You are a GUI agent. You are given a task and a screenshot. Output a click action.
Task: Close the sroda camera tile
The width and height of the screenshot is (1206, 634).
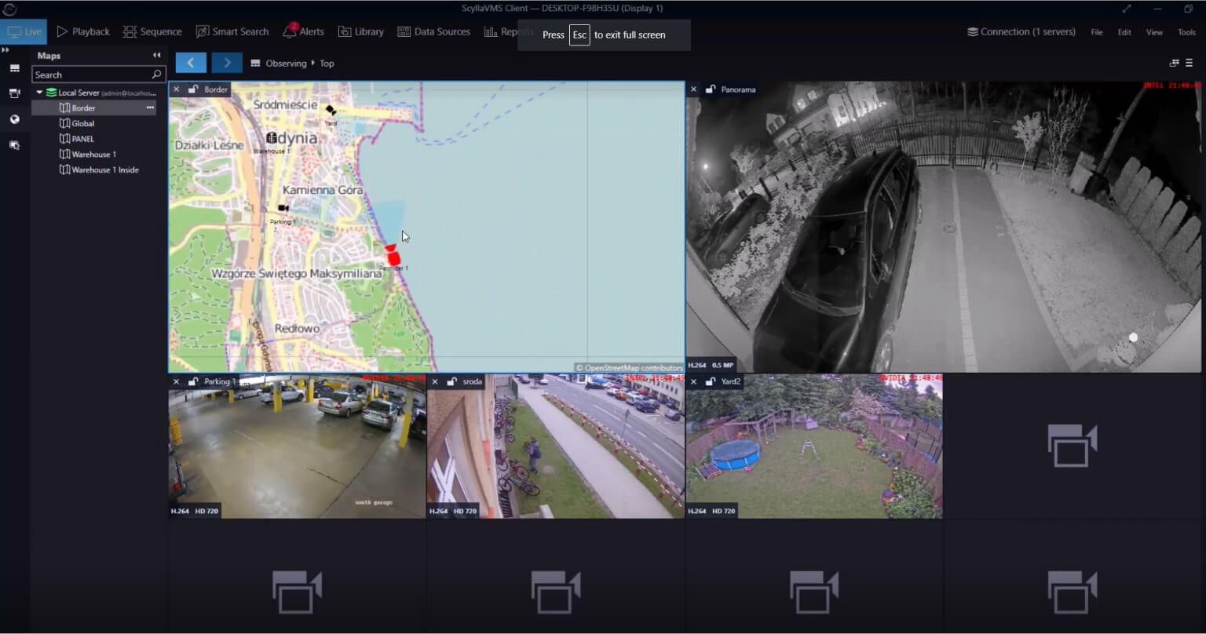[x=435, y=381]
